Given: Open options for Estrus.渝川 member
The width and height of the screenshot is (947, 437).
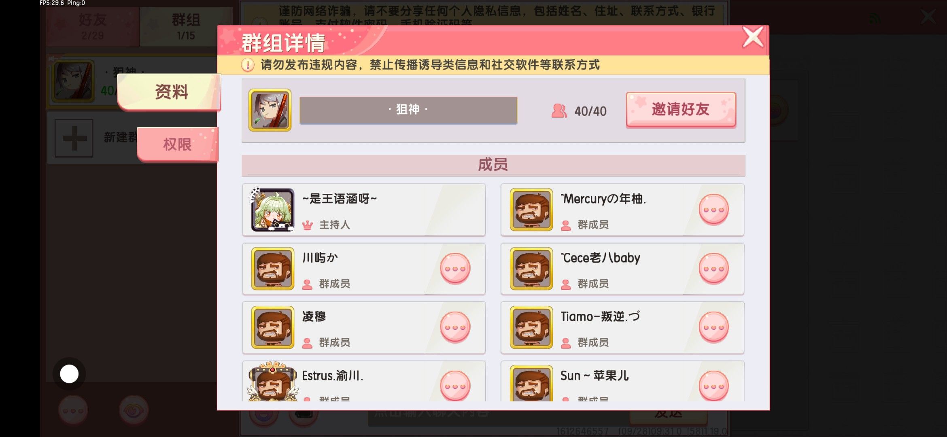Looking at the screenshot, I should (455, 386).
